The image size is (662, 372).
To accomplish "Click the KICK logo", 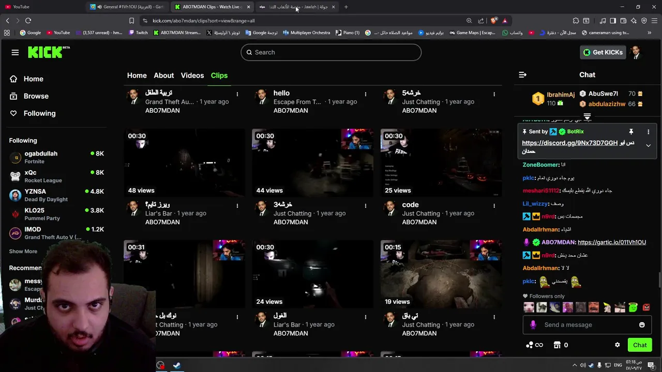I will 48,52.
